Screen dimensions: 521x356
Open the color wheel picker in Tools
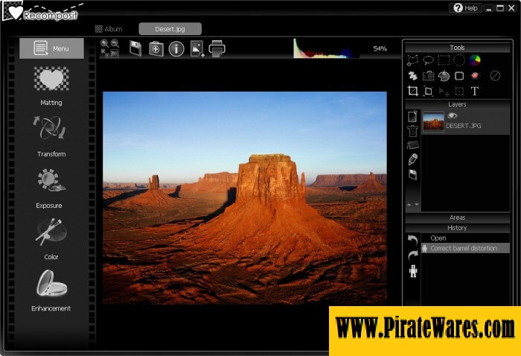pos(475,60)
